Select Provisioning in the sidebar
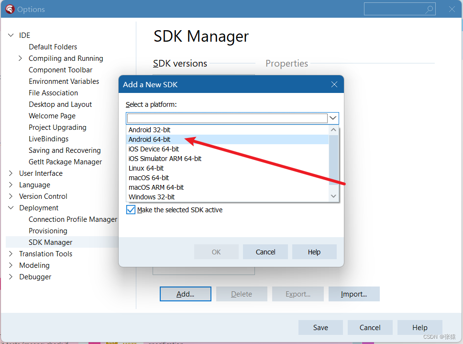463x344 pixels. click(48, 230)
